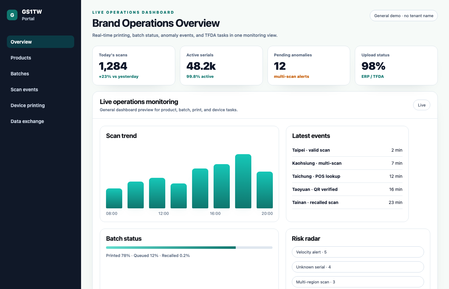Select the Taichung POS lookup event
The width and height of the screenshot is (449, 289).
click(x=347, y=176)
